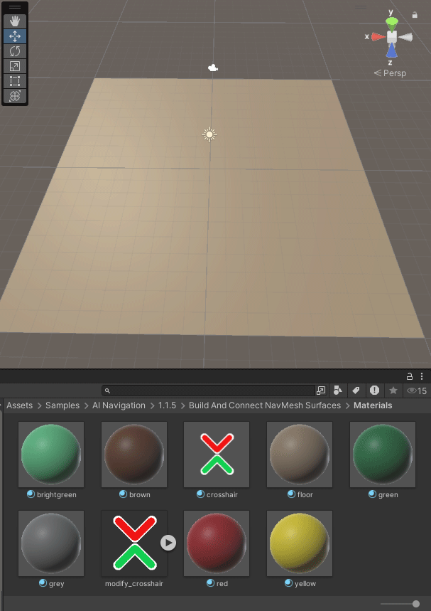Adjust the thumbnail size slider

coord(415,604)
